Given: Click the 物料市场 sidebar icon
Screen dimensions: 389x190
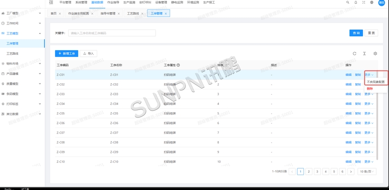Looking at the screenshot, I should click(x=3, y=64).
